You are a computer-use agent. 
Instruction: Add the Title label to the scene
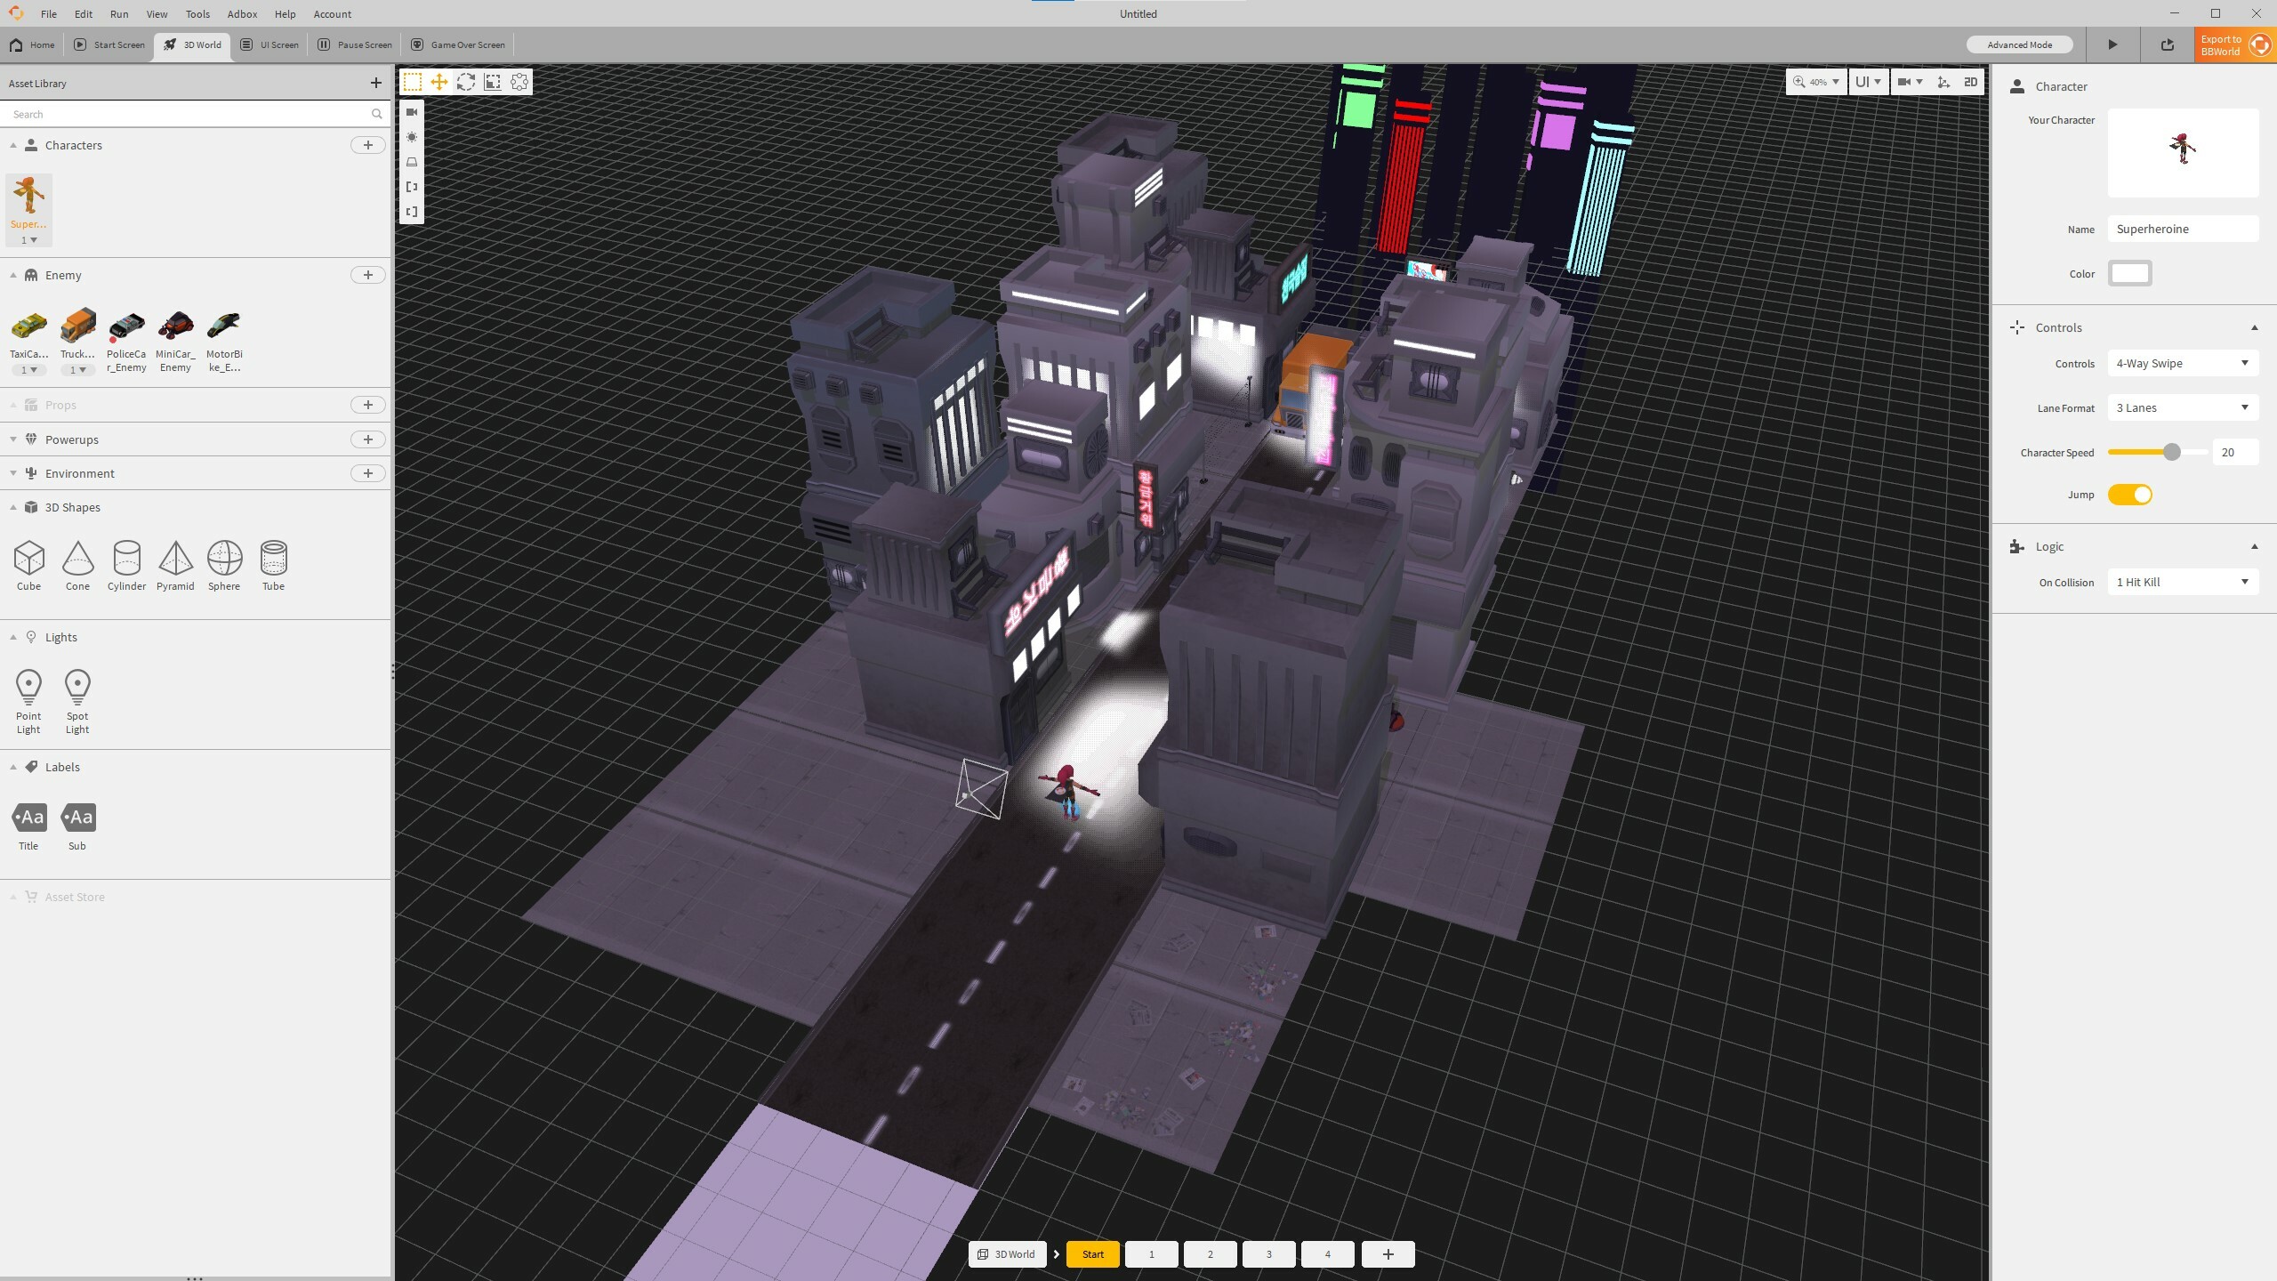28,817
